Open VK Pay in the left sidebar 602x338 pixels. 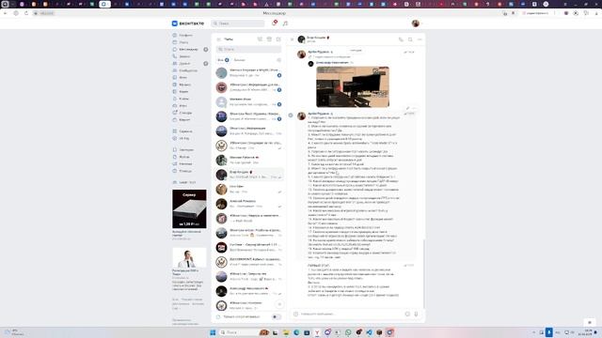point(182,138)
